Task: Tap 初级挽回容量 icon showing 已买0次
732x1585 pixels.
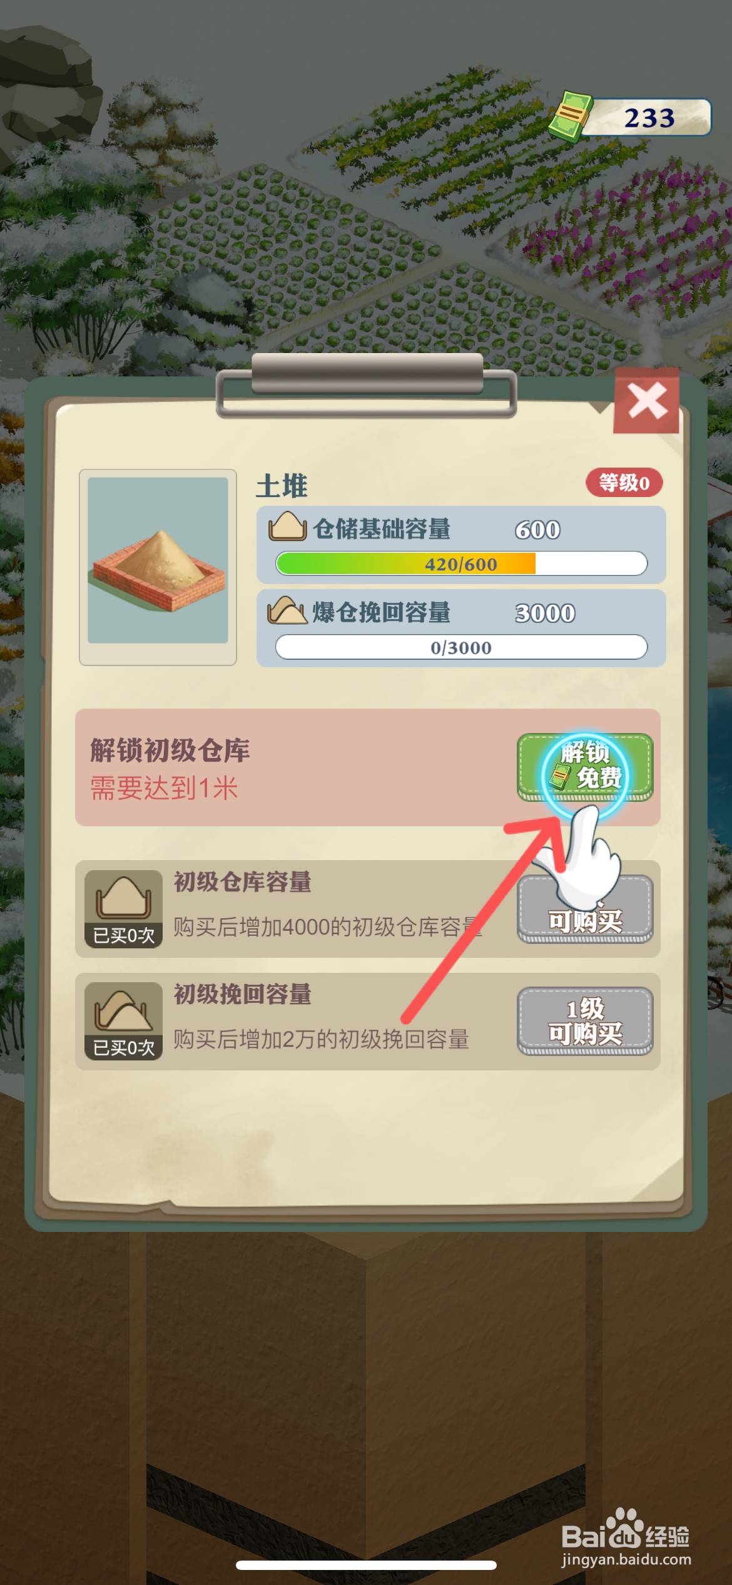Action: (x=124, y=1021)
